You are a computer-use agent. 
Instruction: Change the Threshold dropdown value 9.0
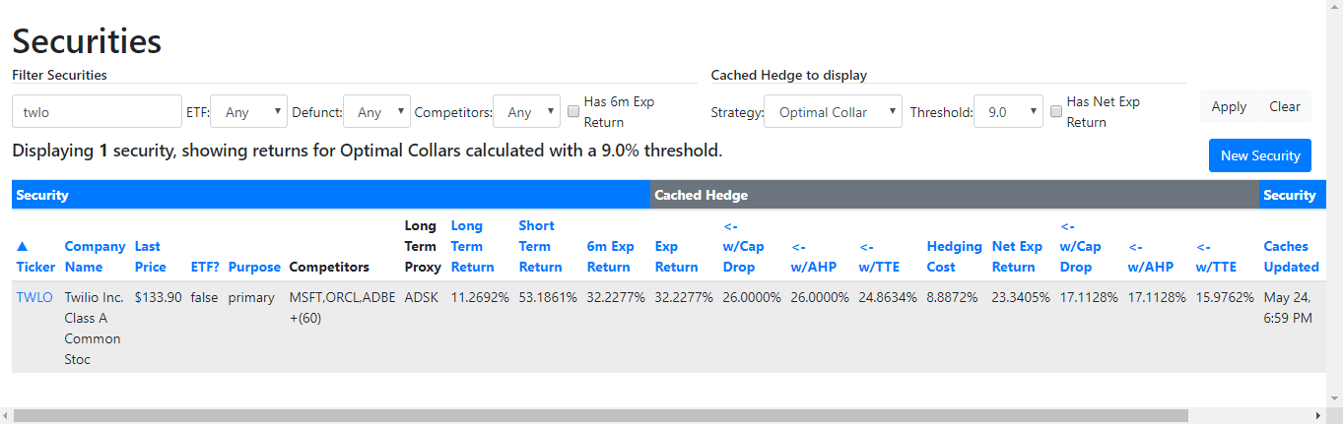tap(1008, 112)
